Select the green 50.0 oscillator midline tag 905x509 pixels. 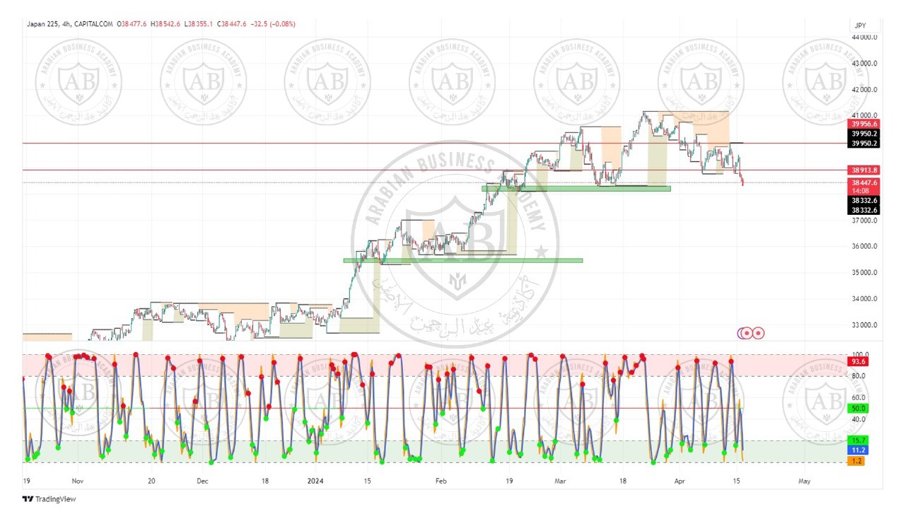tap(856, 409)
